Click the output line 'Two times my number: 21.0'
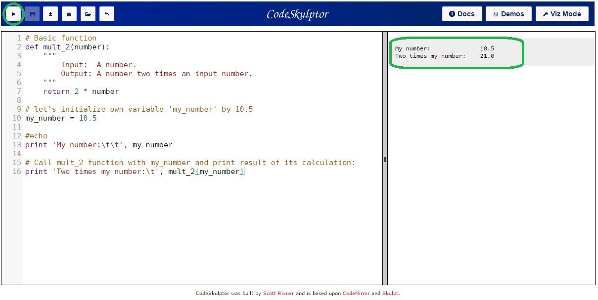Image resolution: width=598 pixels, height=300 pixels. point(445,56)
